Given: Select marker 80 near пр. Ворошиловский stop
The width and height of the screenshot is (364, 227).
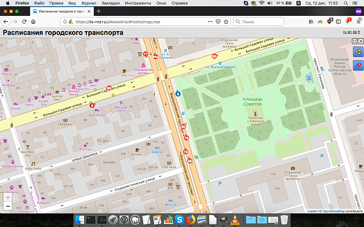Looking at the screenshot, I should click(x=214, y=56).
